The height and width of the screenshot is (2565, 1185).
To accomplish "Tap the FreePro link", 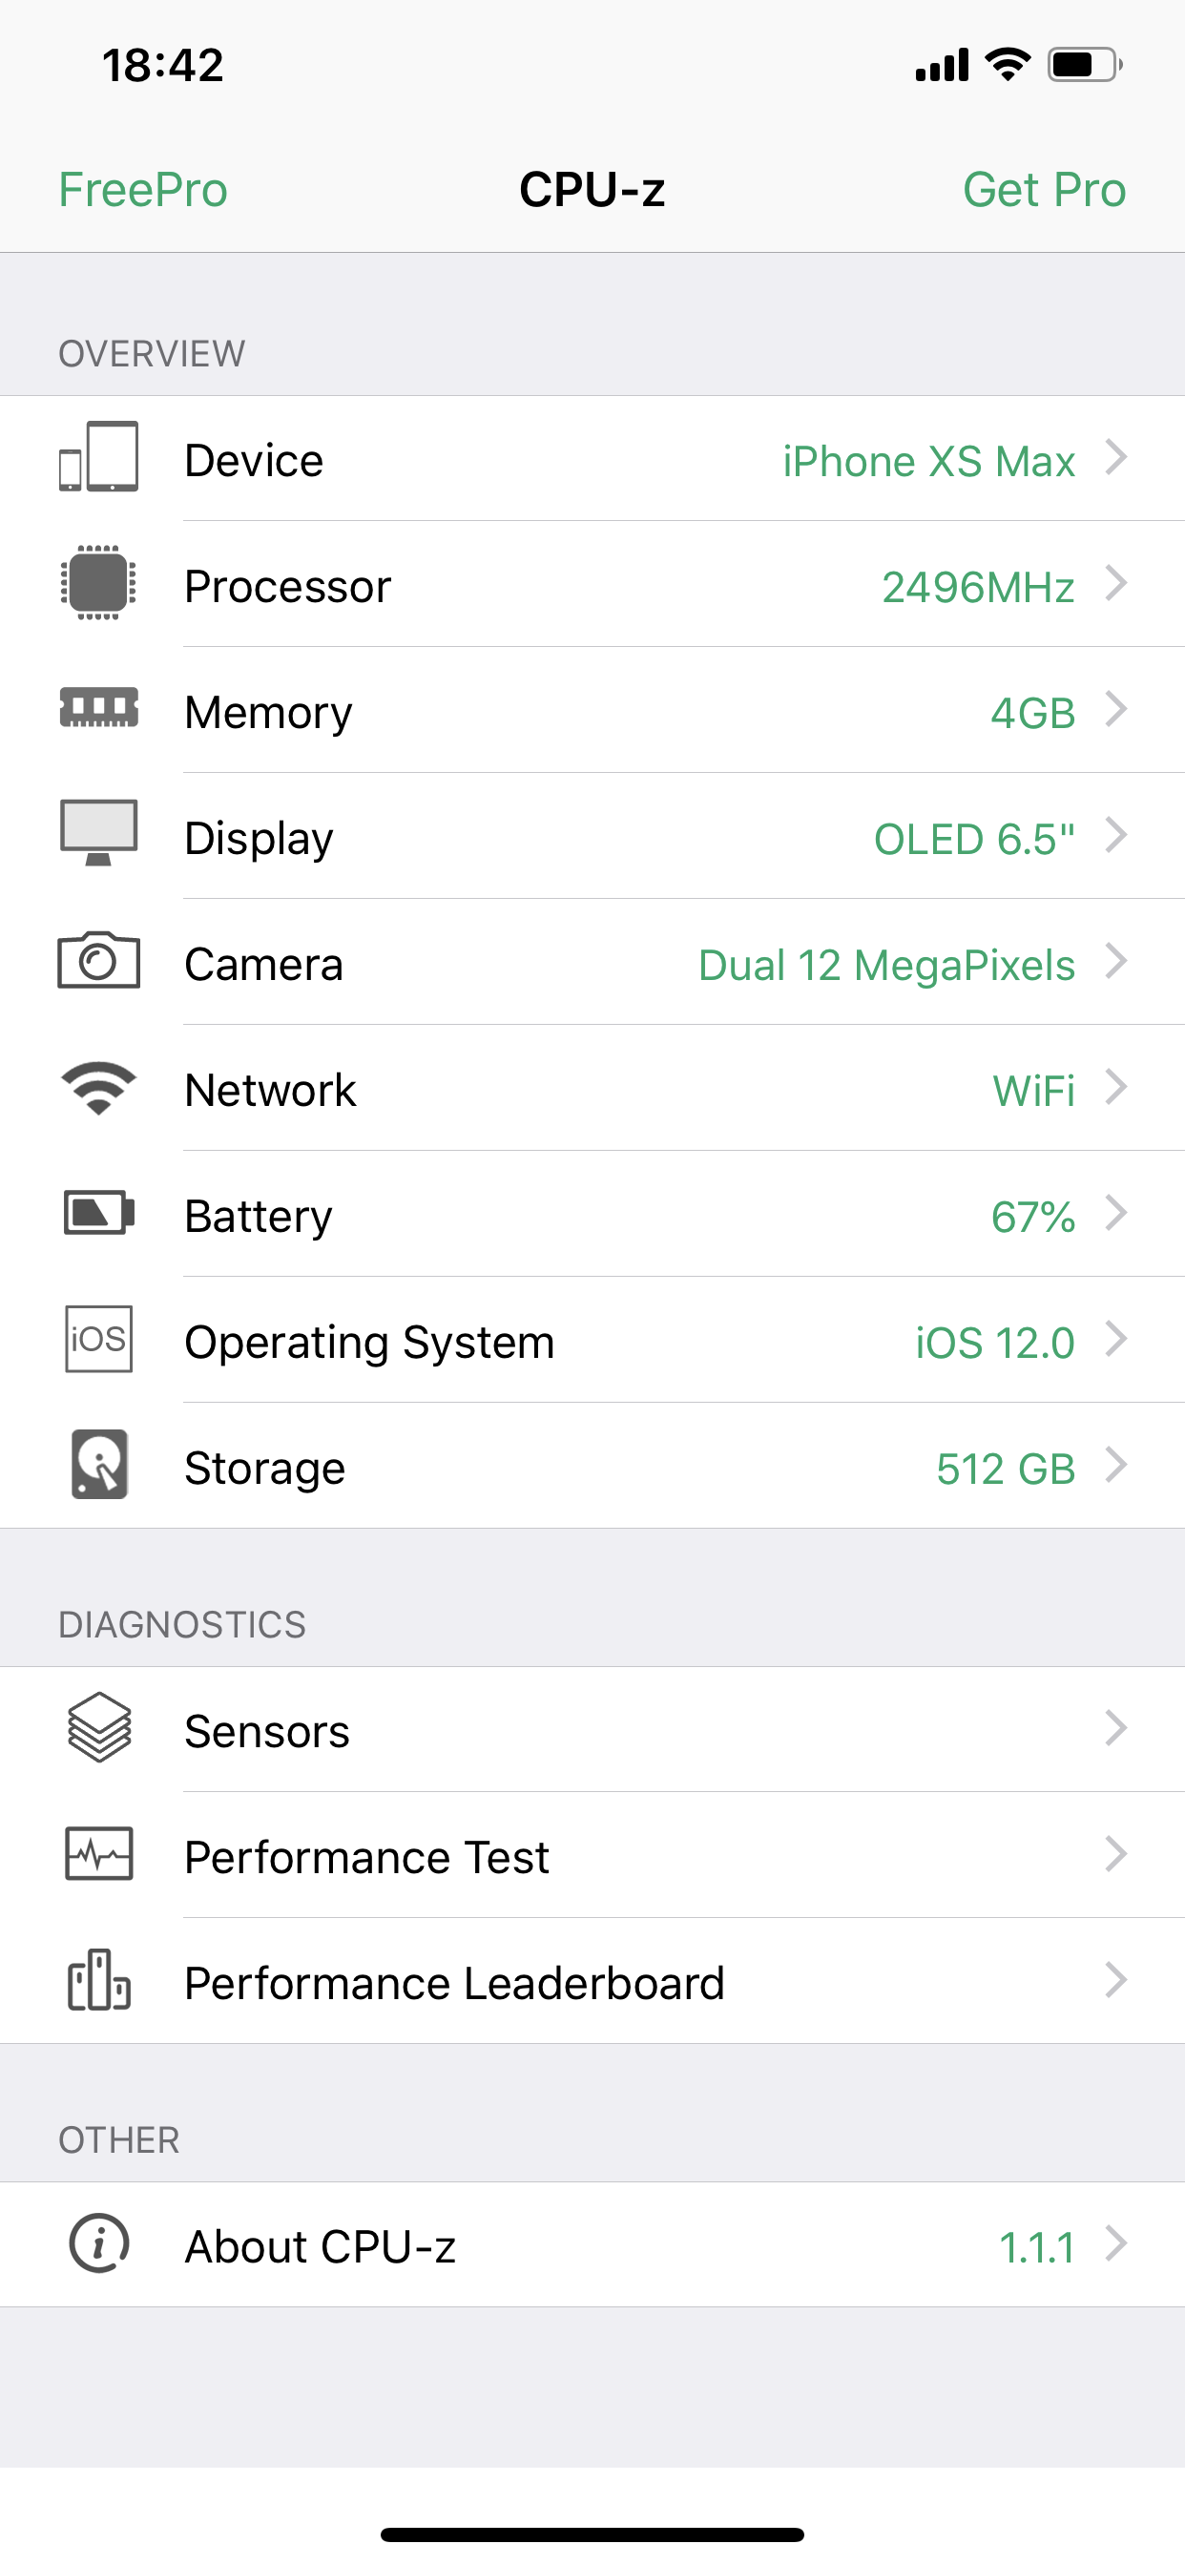I will click(x=142, y=189).
